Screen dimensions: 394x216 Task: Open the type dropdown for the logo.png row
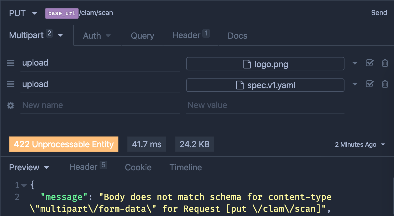[x=355, y=63]
